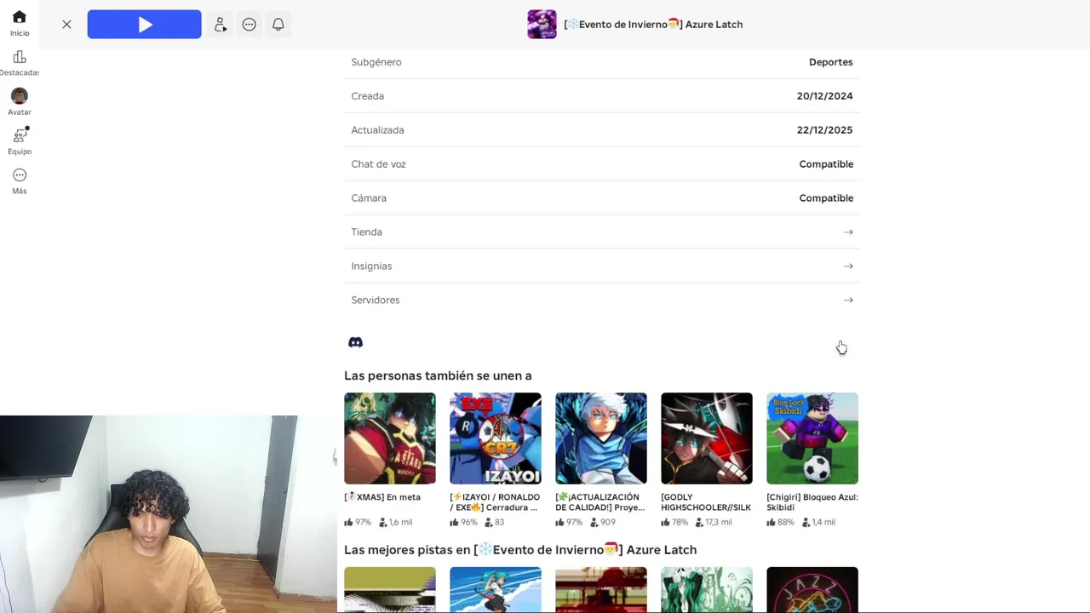The image size is (1090, 613).
Task: Open the Avatar sidebar item
Action: (x=20, y=102)
